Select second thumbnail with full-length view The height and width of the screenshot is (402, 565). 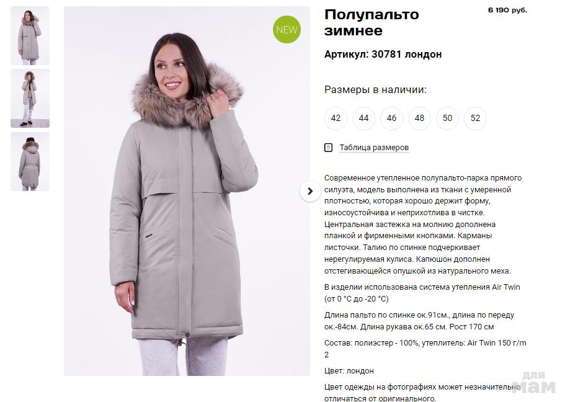(x=30, y=99)
